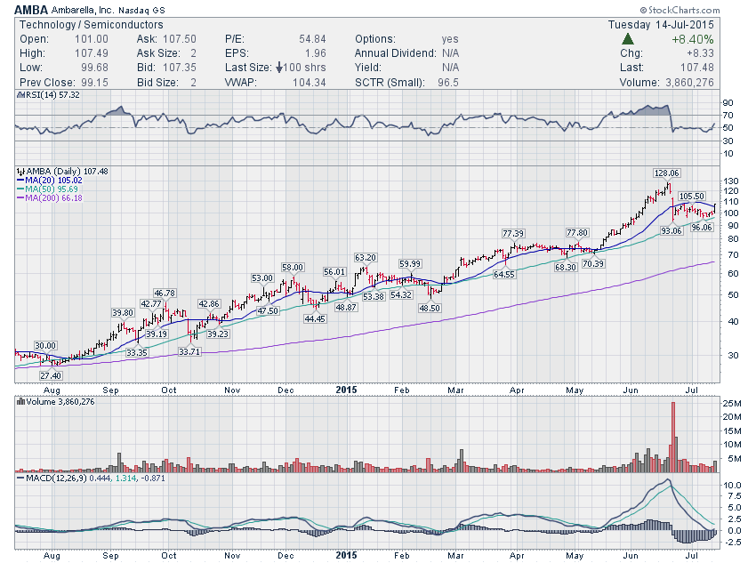Click the SCTR (Small) value 96.5
Image resolution: width=756 pixels, height=563 pixels.
(x=448, y=83)
